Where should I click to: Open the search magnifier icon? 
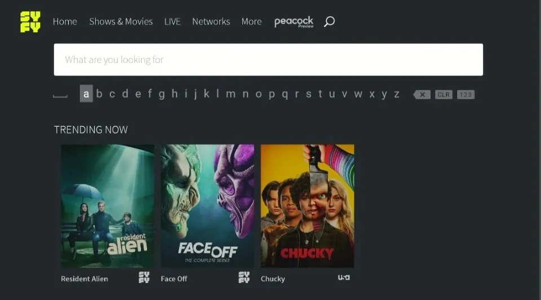pyautogui.click(x=329, y=22)
